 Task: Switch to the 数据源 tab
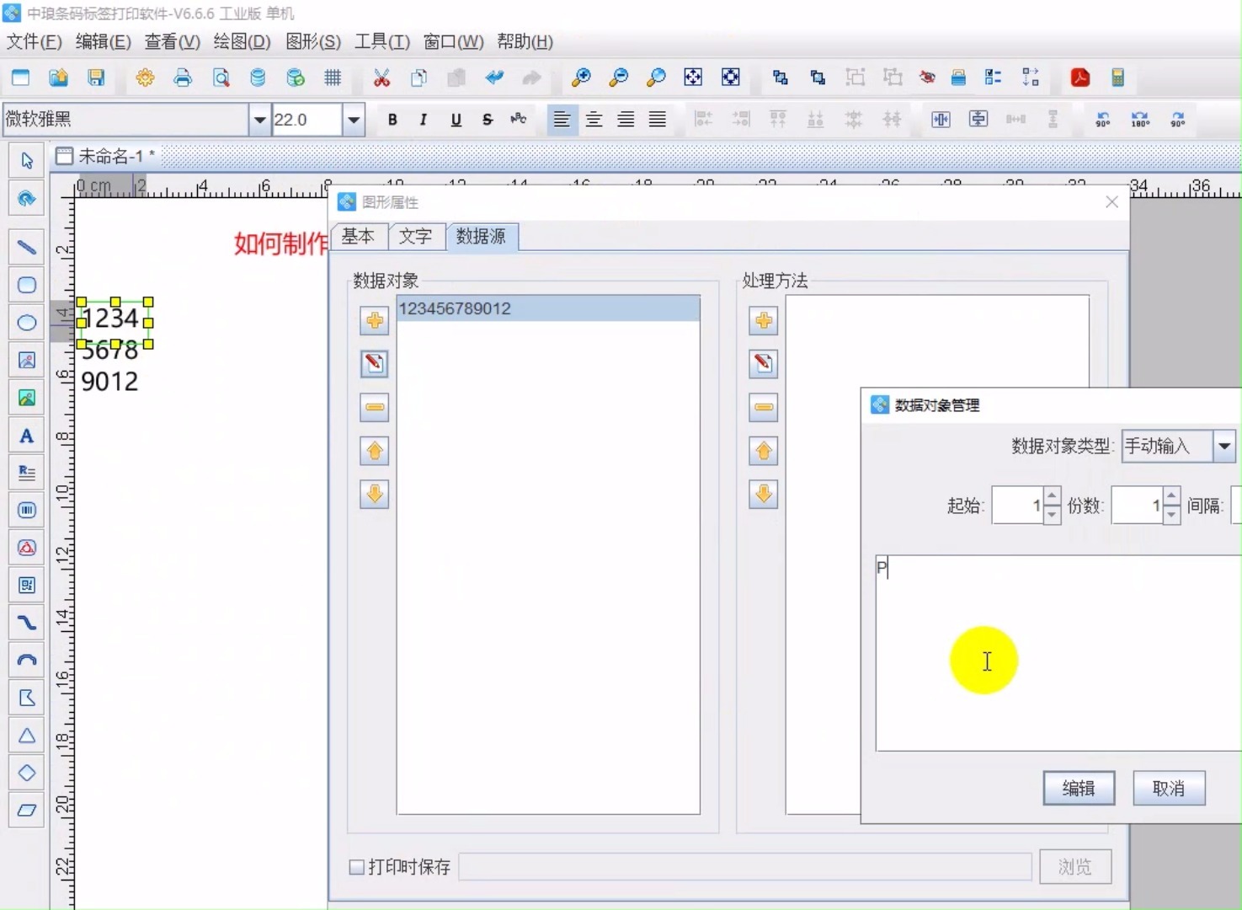[482, 237]
